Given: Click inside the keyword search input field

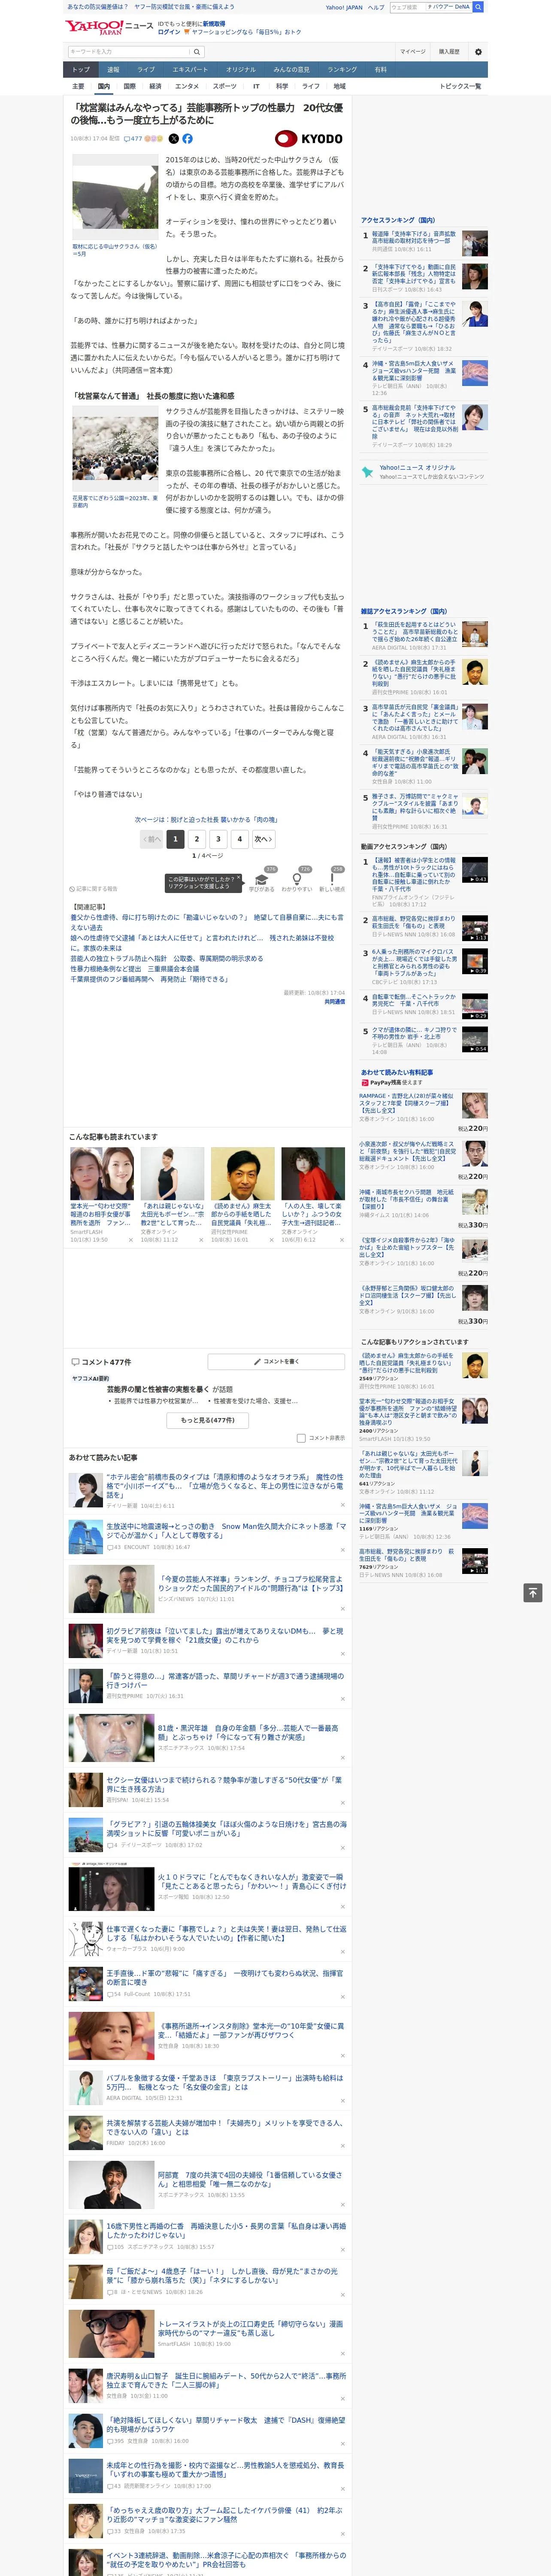Looking at the screenshot, I should click(x=129, y=52).
